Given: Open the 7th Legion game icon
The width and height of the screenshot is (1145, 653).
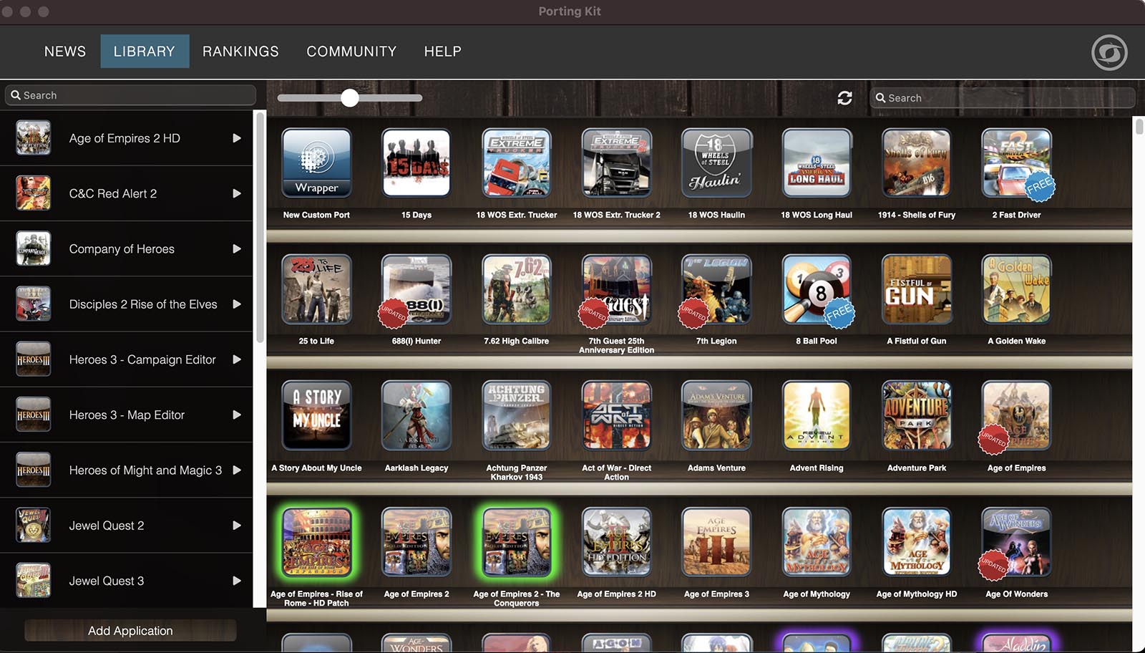Looking at the screenshot, I should [716, 290].
